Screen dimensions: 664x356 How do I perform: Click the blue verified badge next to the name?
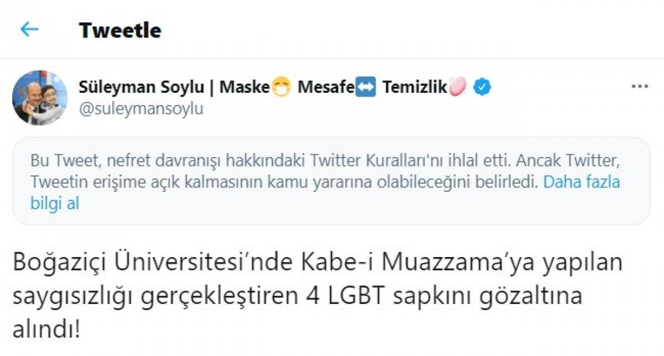[481, 86]
